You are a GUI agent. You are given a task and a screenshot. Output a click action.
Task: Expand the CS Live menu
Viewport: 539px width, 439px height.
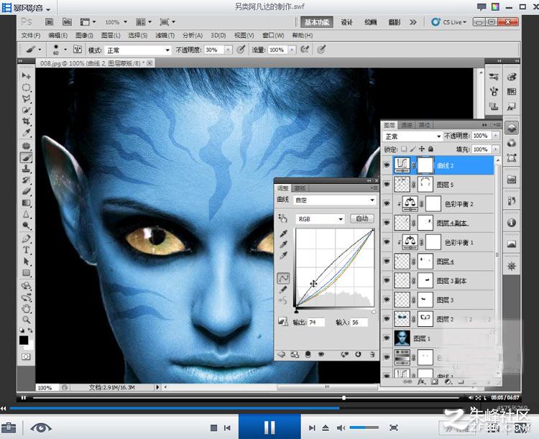click(450, 22)
